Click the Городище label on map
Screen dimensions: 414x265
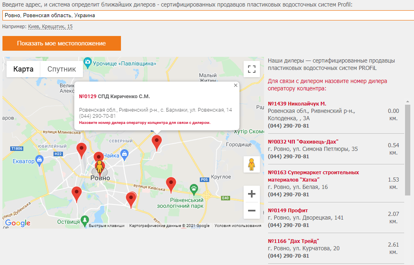pos(239,144)
